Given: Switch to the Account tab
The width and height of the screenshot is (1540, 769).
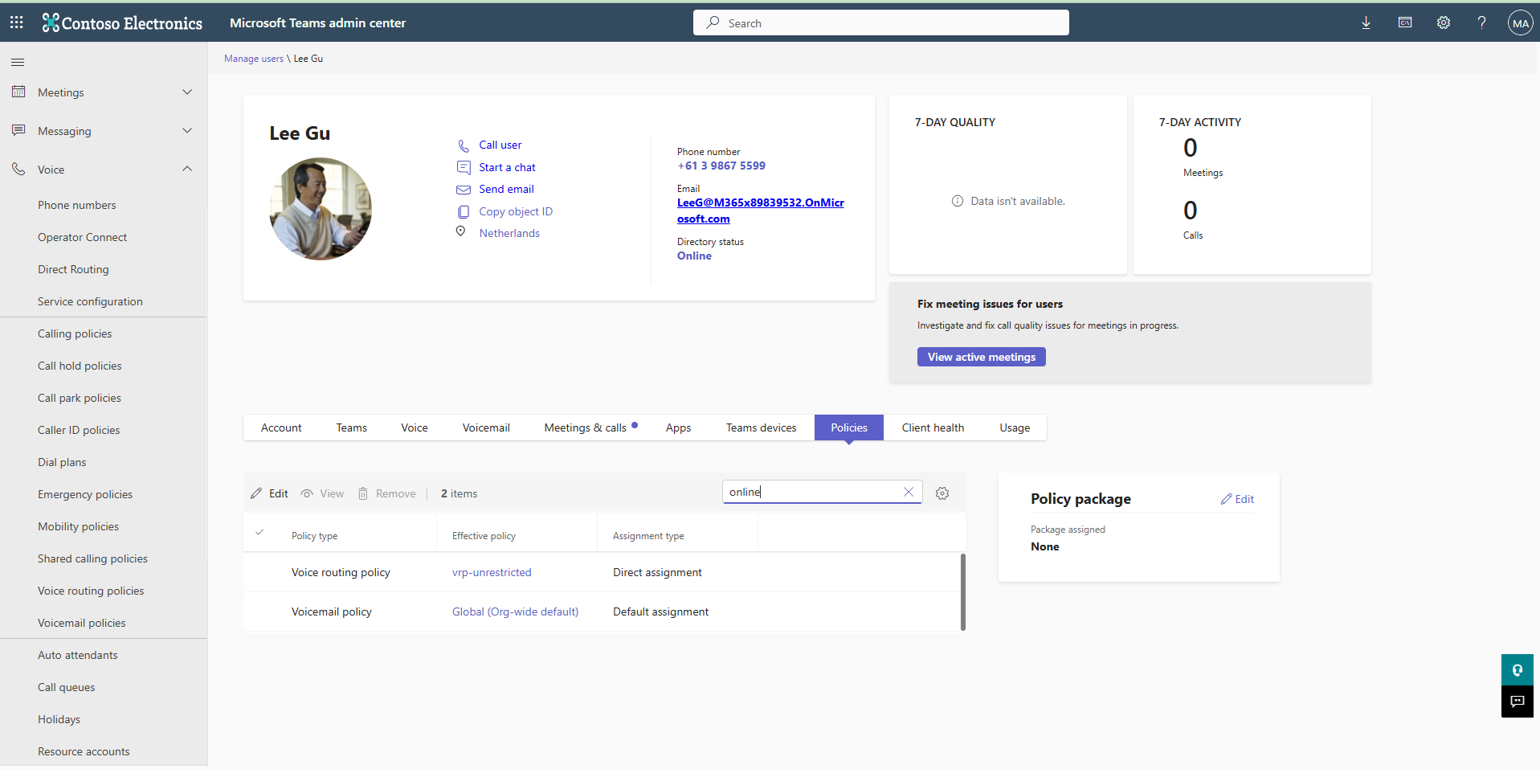Looking at the screenshot, I should coord(281,427).
